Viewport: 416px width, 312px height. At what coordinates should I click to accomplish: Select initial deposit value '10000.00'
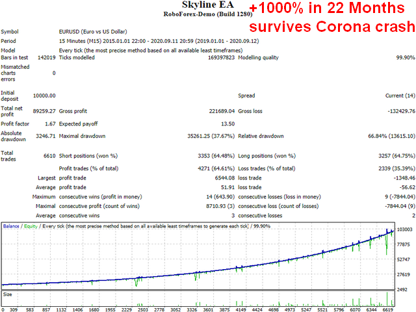coord(44,96)
